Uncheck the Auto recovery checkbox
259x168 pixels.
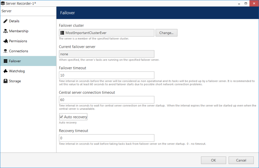(61, 117)
